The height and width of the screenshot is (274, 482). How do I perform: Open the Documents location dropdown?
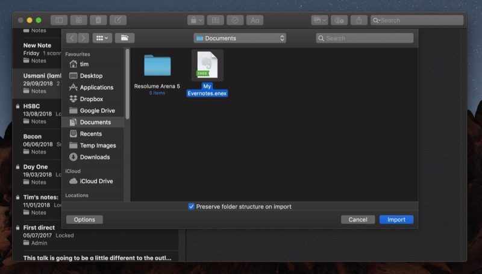click(x=240, y=38)
